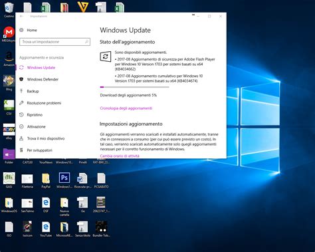Screen dimensions: 315x252
Task: Select the KB4034674 cumulative update text
Action: point(159,78)
